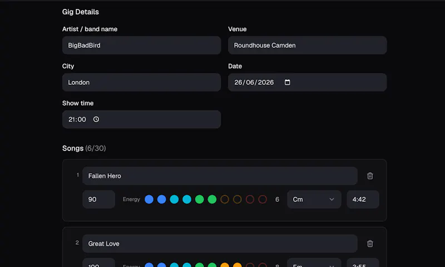Set Fallen Hero energy to level 10
The image size is (445, 267).
click(263, 200)
